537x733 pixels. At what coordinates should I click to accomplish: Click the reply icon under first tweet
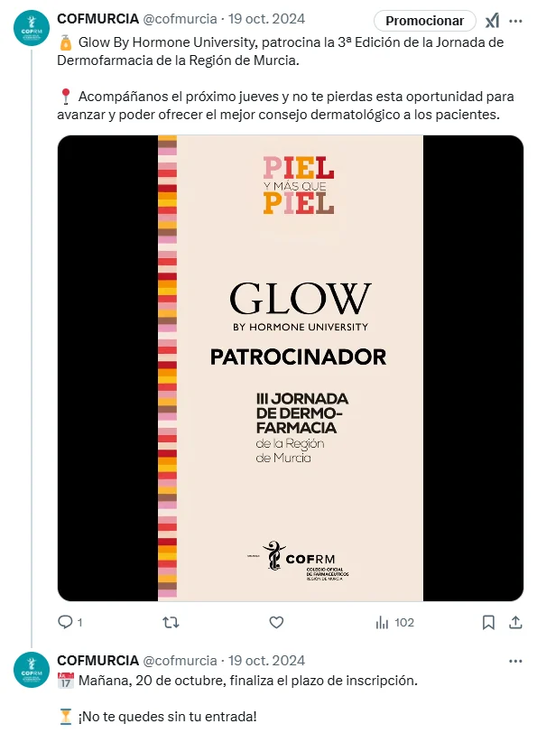coord(65,622)
